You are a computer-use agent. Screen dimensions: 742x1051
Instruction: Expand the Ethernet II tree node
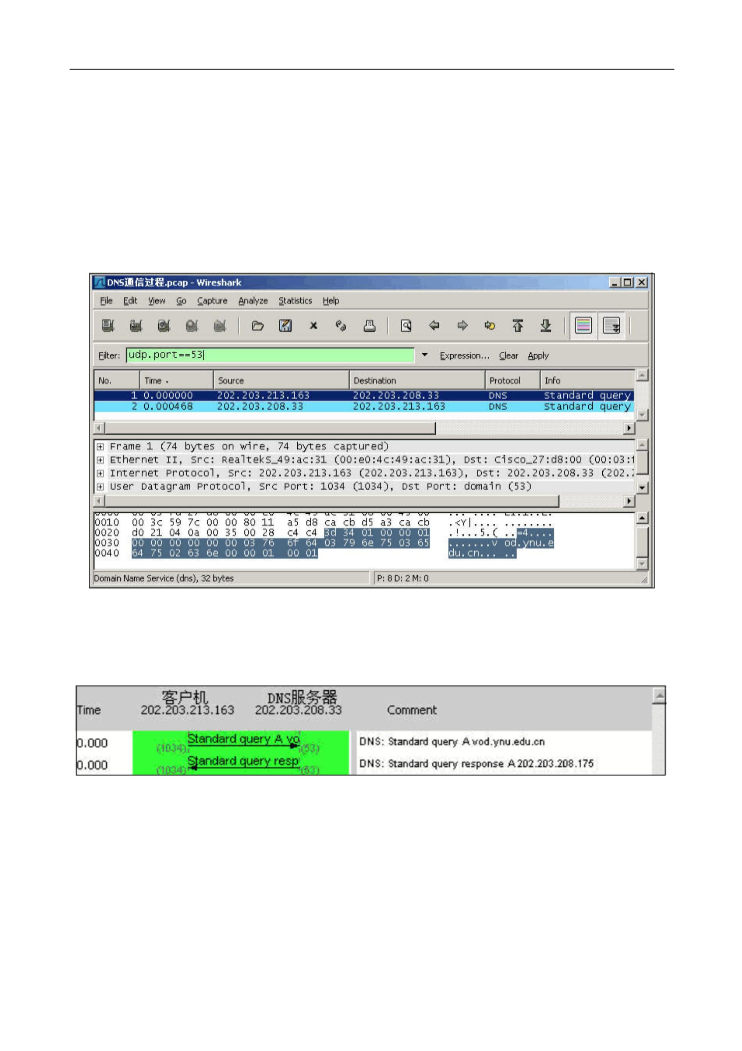[x=100, y=460]
